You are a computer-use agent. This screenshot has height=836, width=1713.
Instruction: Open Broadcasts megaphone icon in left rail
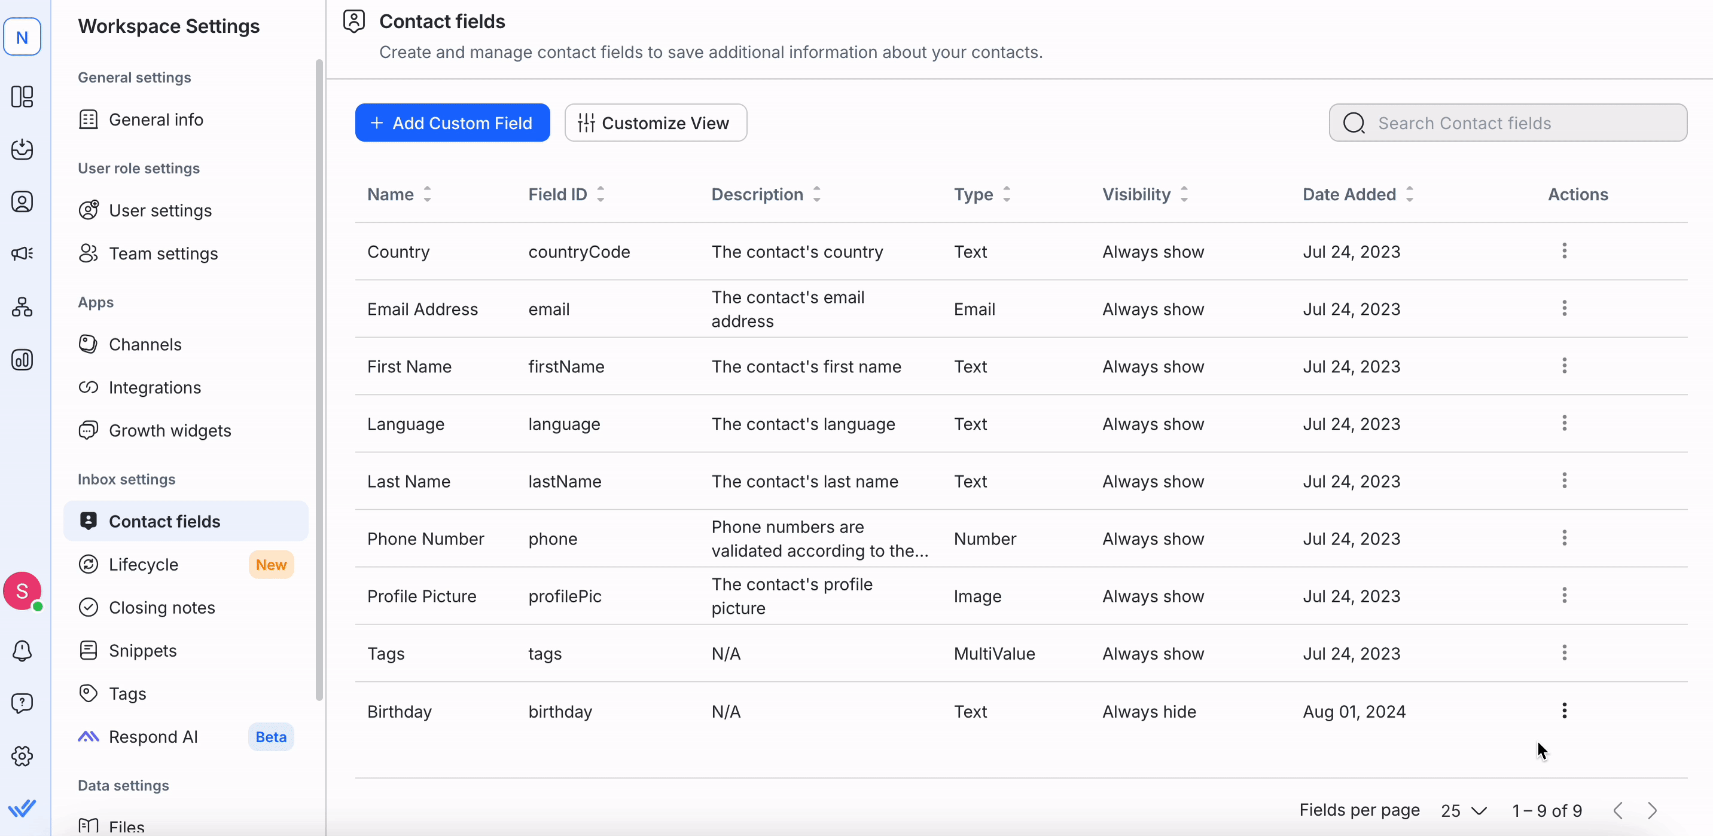(22, 254)
